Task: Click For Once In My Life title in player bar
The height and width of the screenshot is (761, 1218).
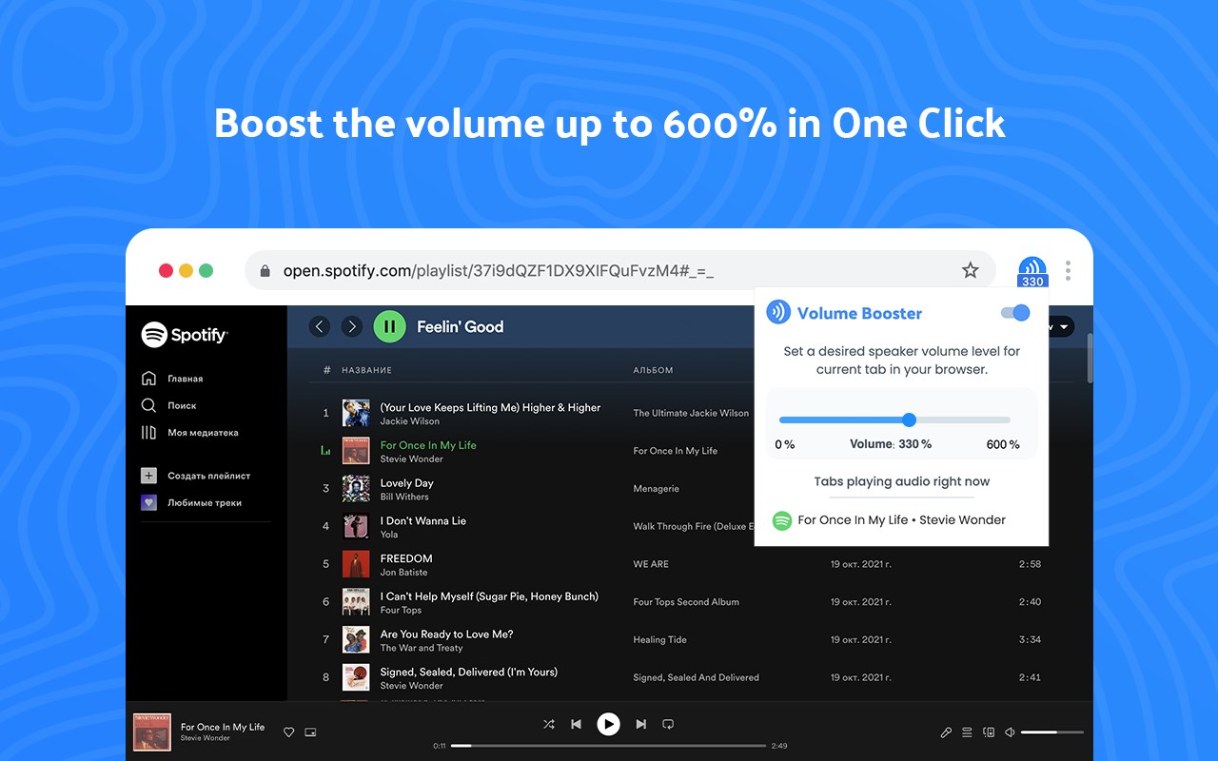Action: coord(223,727)
